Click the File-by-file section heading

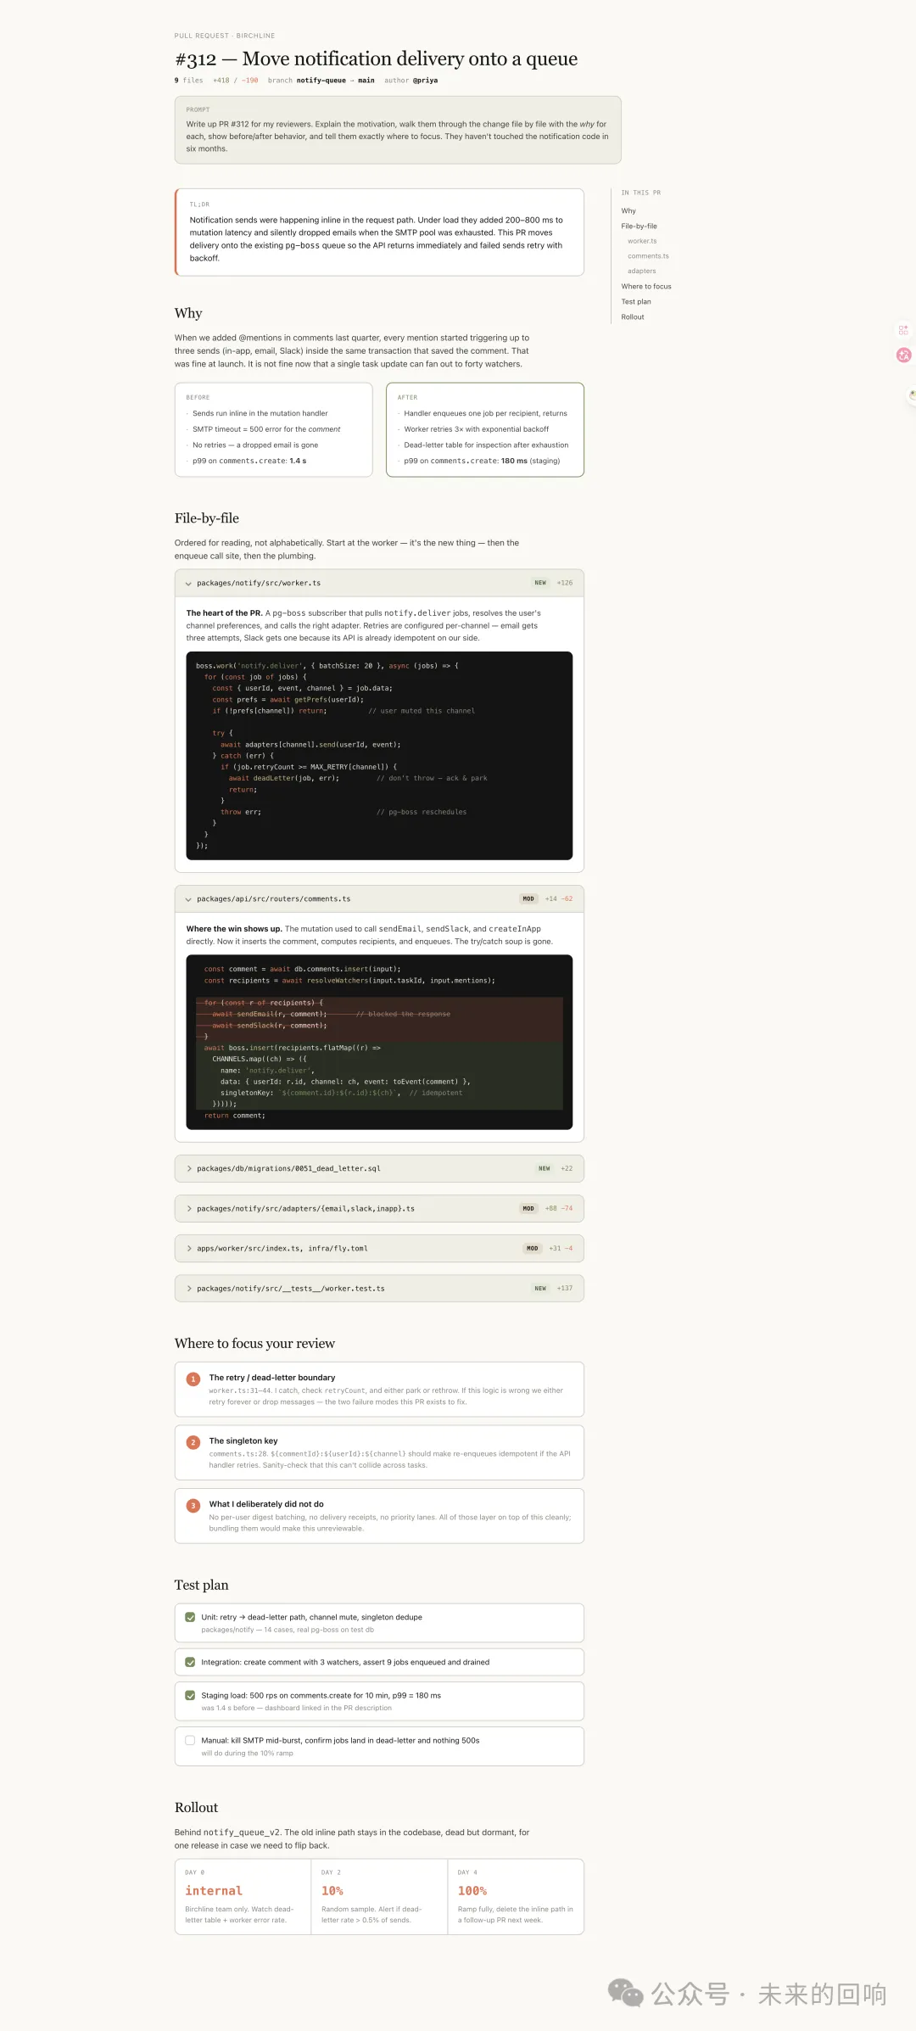(x=207, y=518)
